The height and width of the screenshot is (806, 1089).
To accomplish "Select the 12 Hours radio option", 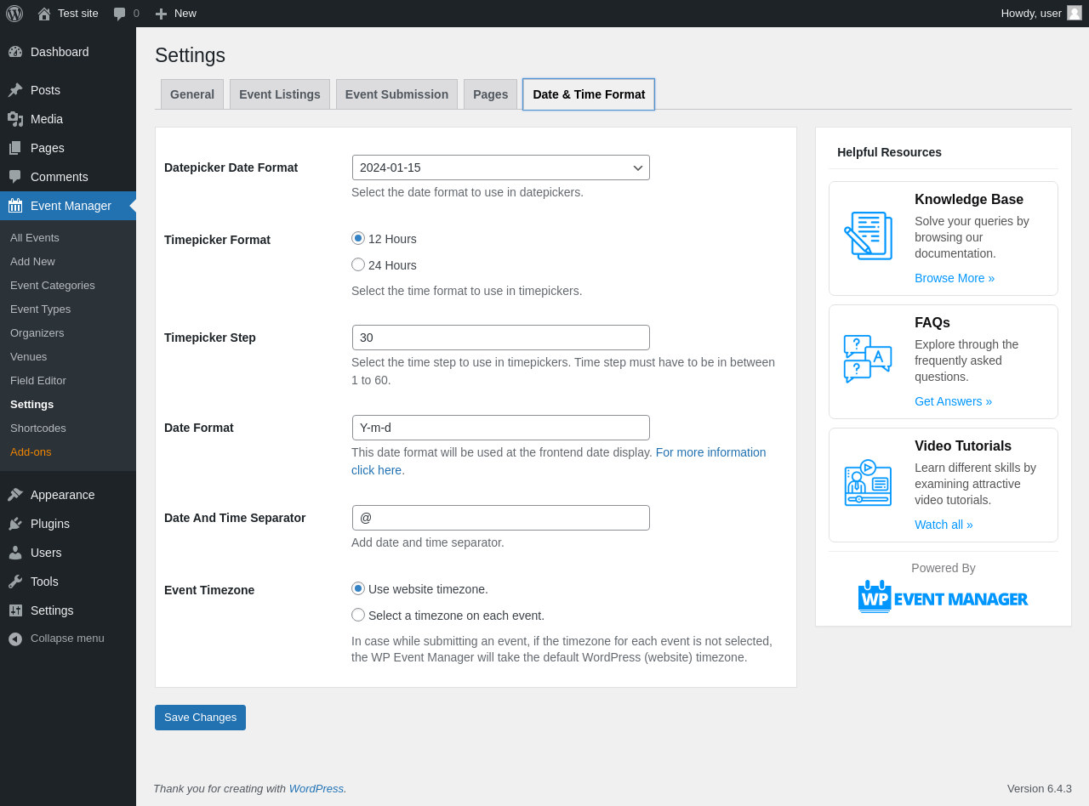I will pyautogui.click(x=358, y=238).
